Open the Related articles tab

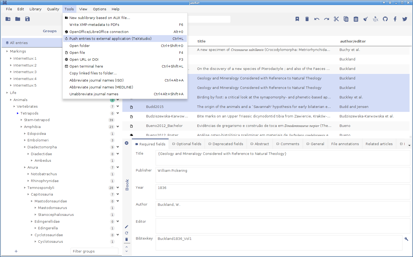coord(379,144)
